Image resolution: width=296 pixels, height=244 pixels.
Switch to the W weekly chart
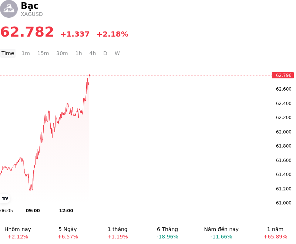117,53
